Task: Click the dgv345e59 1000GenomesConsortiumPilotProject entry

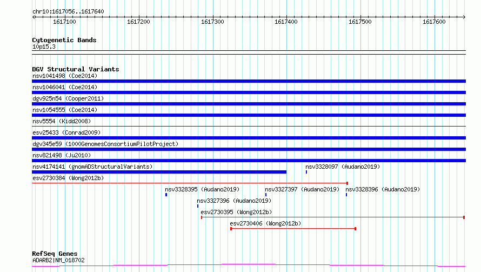Action: click(105, 144)
